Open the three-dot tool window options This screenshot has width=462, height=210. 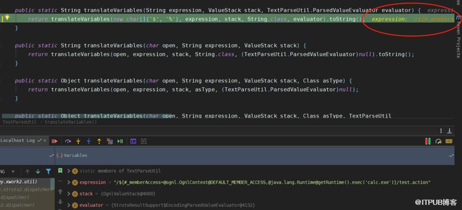click(441, 131)
